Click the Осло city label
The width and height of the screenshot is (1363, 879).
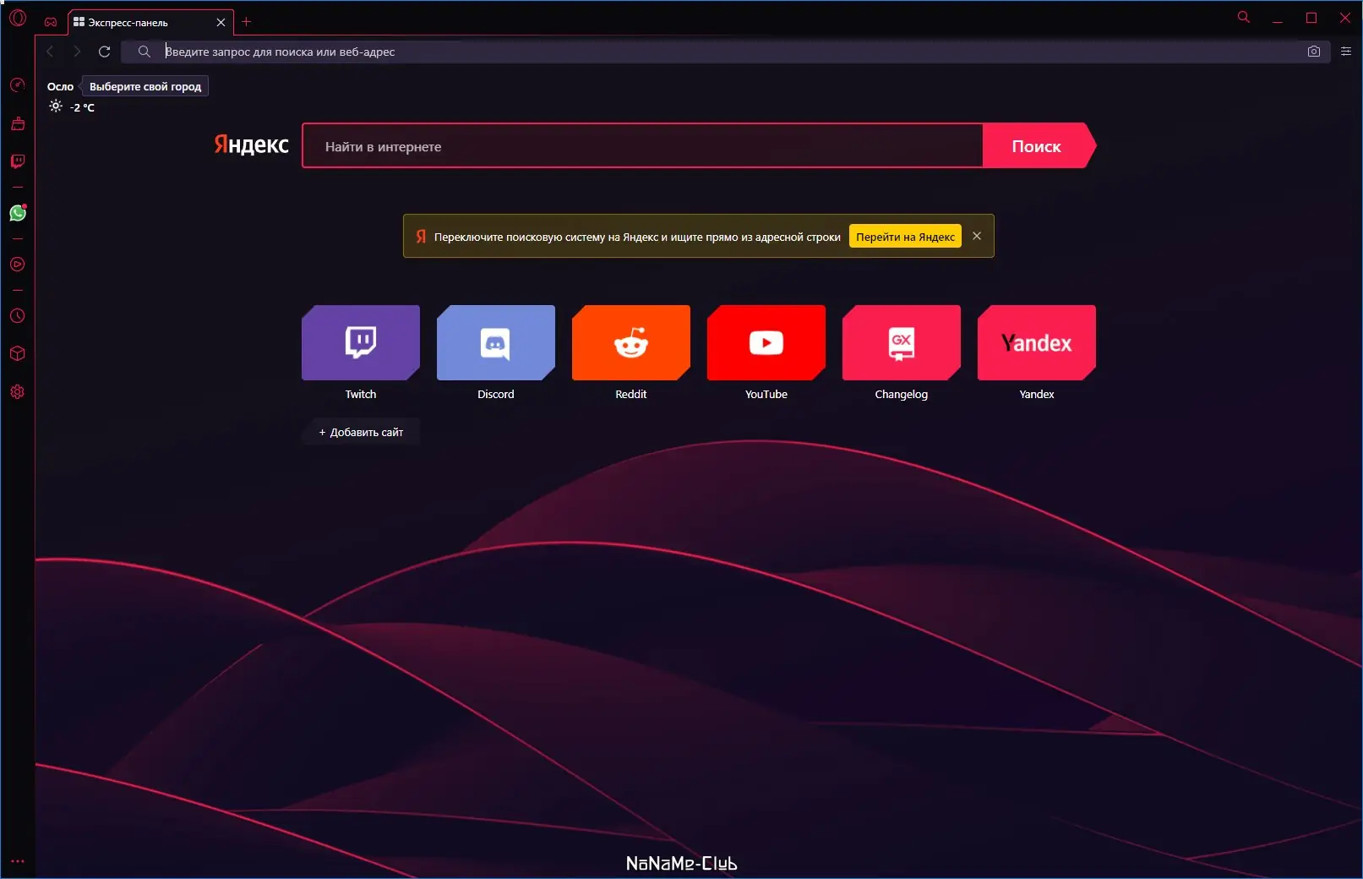60,86
